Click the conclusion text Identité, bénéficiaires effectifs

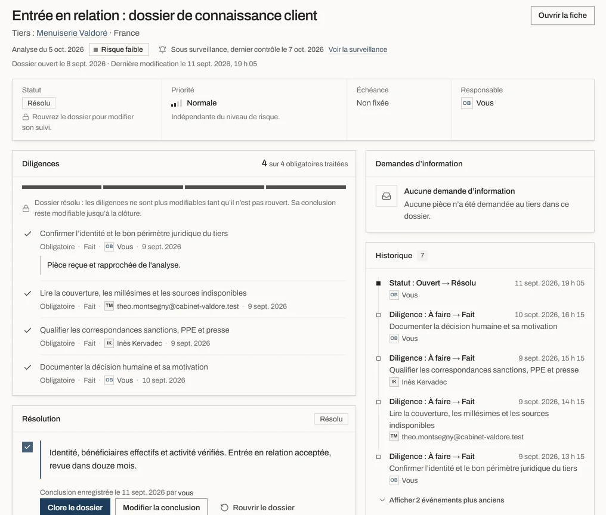(x=190, y=459)
